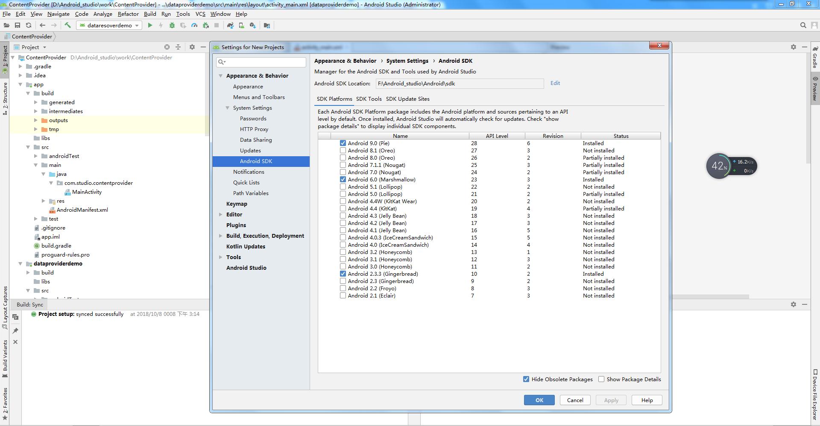
Task: Sort table by API Level column header
Action: pyautogui.click(x=497, y=136)
